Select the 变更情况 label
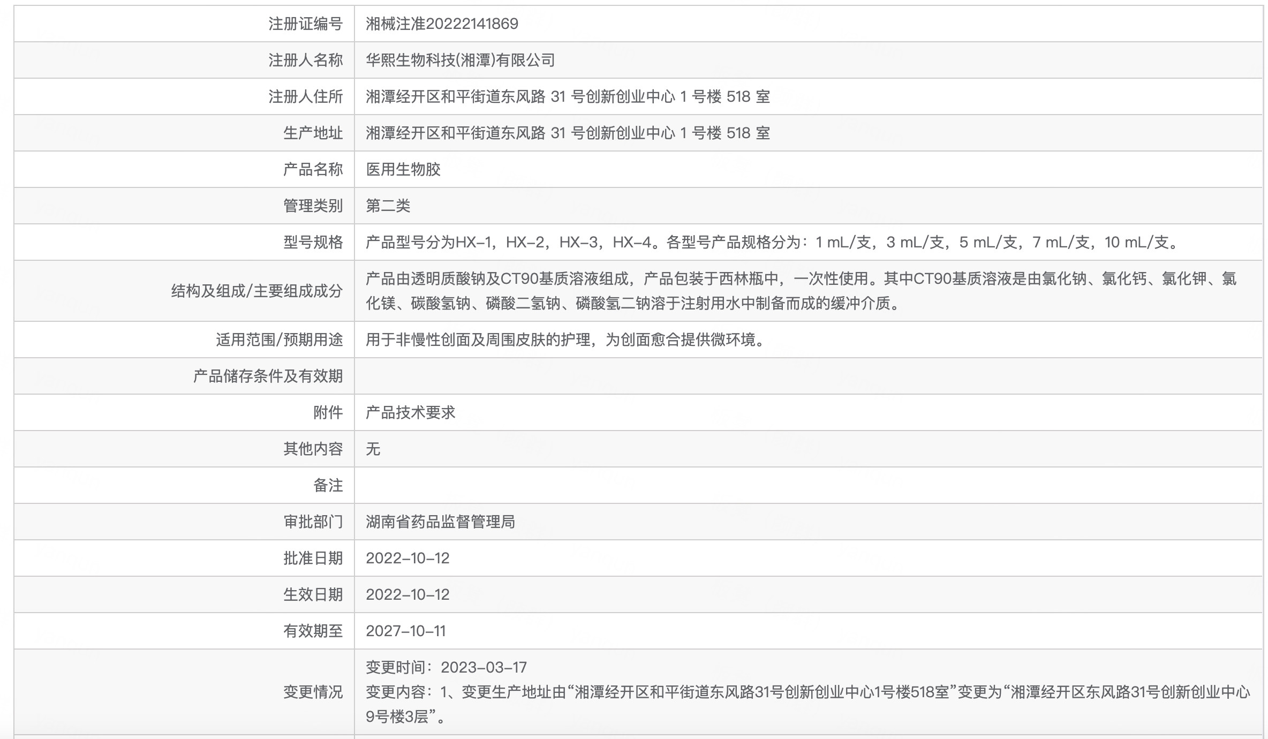The image size is (1268, 739). click(x=313, y=692)
